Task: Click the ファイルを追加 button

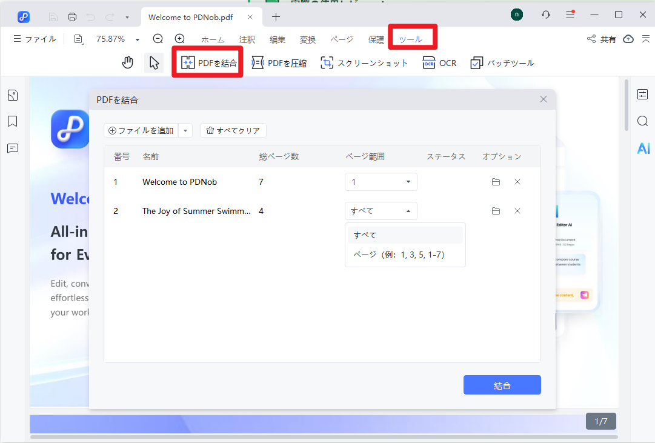Action: [141, 130]
